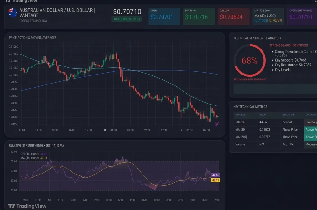The height and width of the screenshot is (210, 317).
Task: Select the 0.71003 value cell
Action: [x=265, y=130]
